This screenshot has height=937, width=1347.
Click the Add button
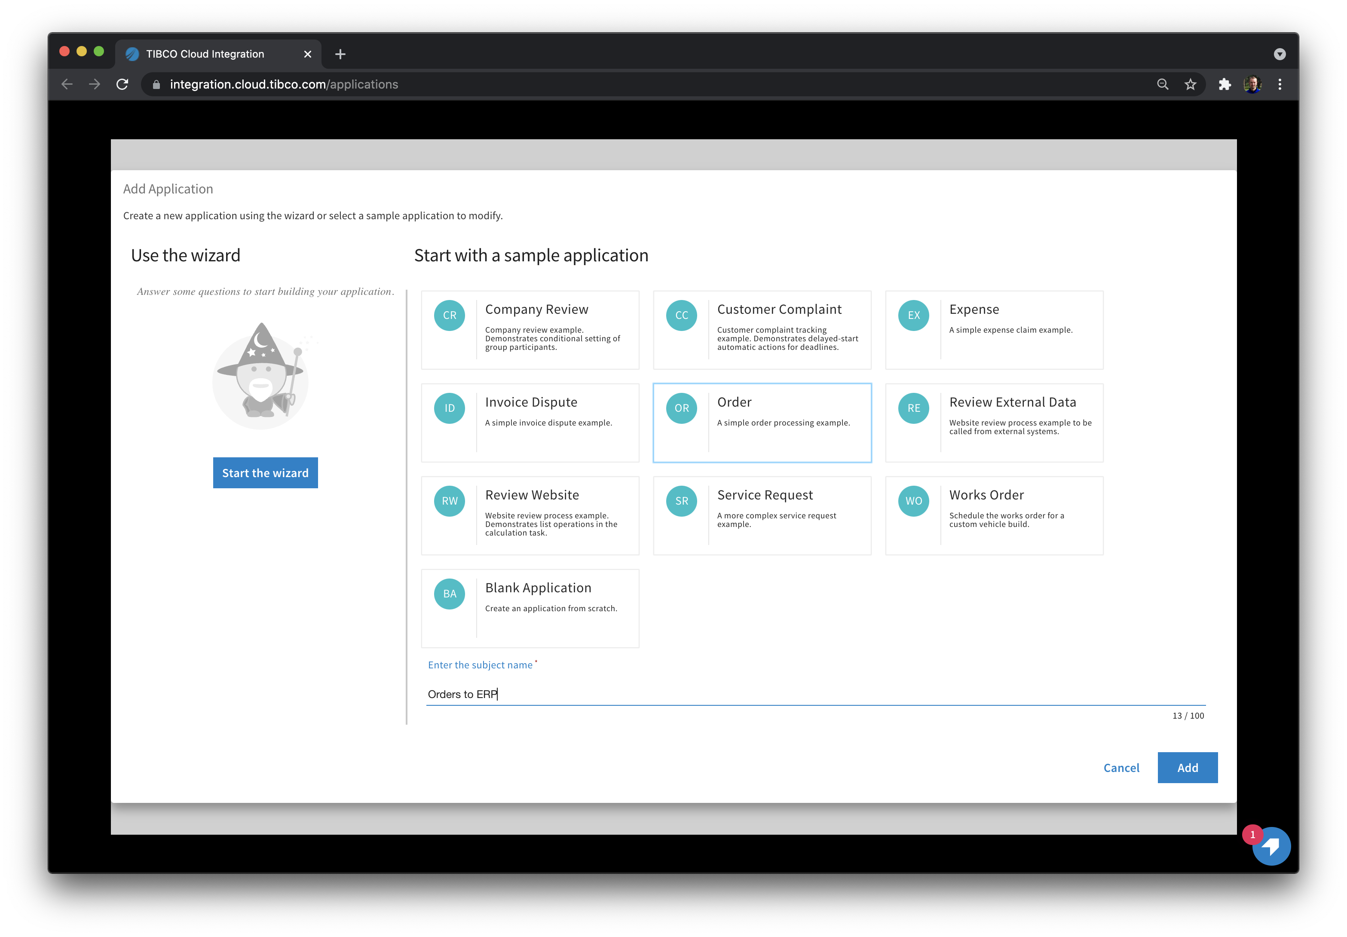[1188, 767]
